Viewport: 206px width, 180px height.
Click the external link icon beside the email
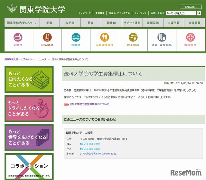tap(81, 154)
